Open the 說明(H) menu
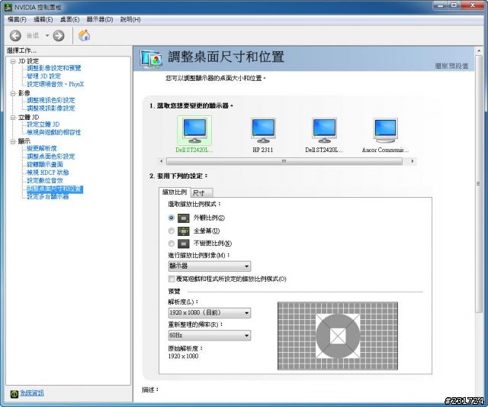Screen dimensions: 488x407 130,19
